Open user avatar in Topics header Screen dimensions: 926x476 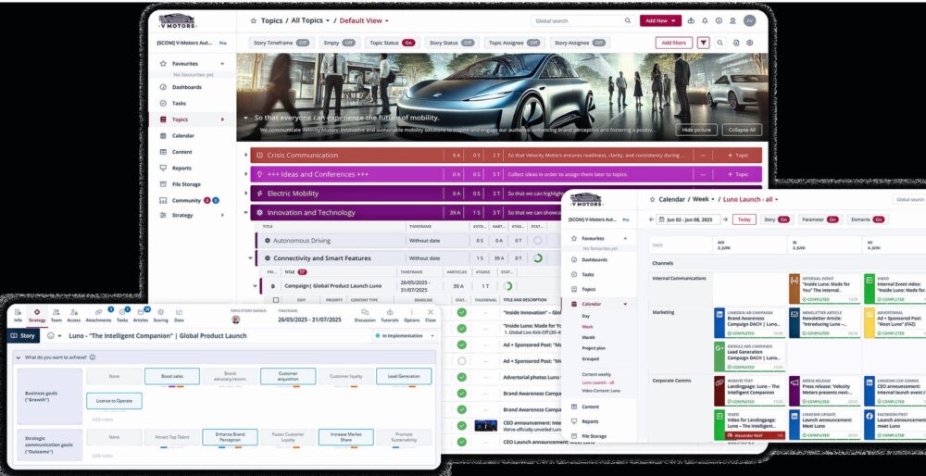click(749, 20)
